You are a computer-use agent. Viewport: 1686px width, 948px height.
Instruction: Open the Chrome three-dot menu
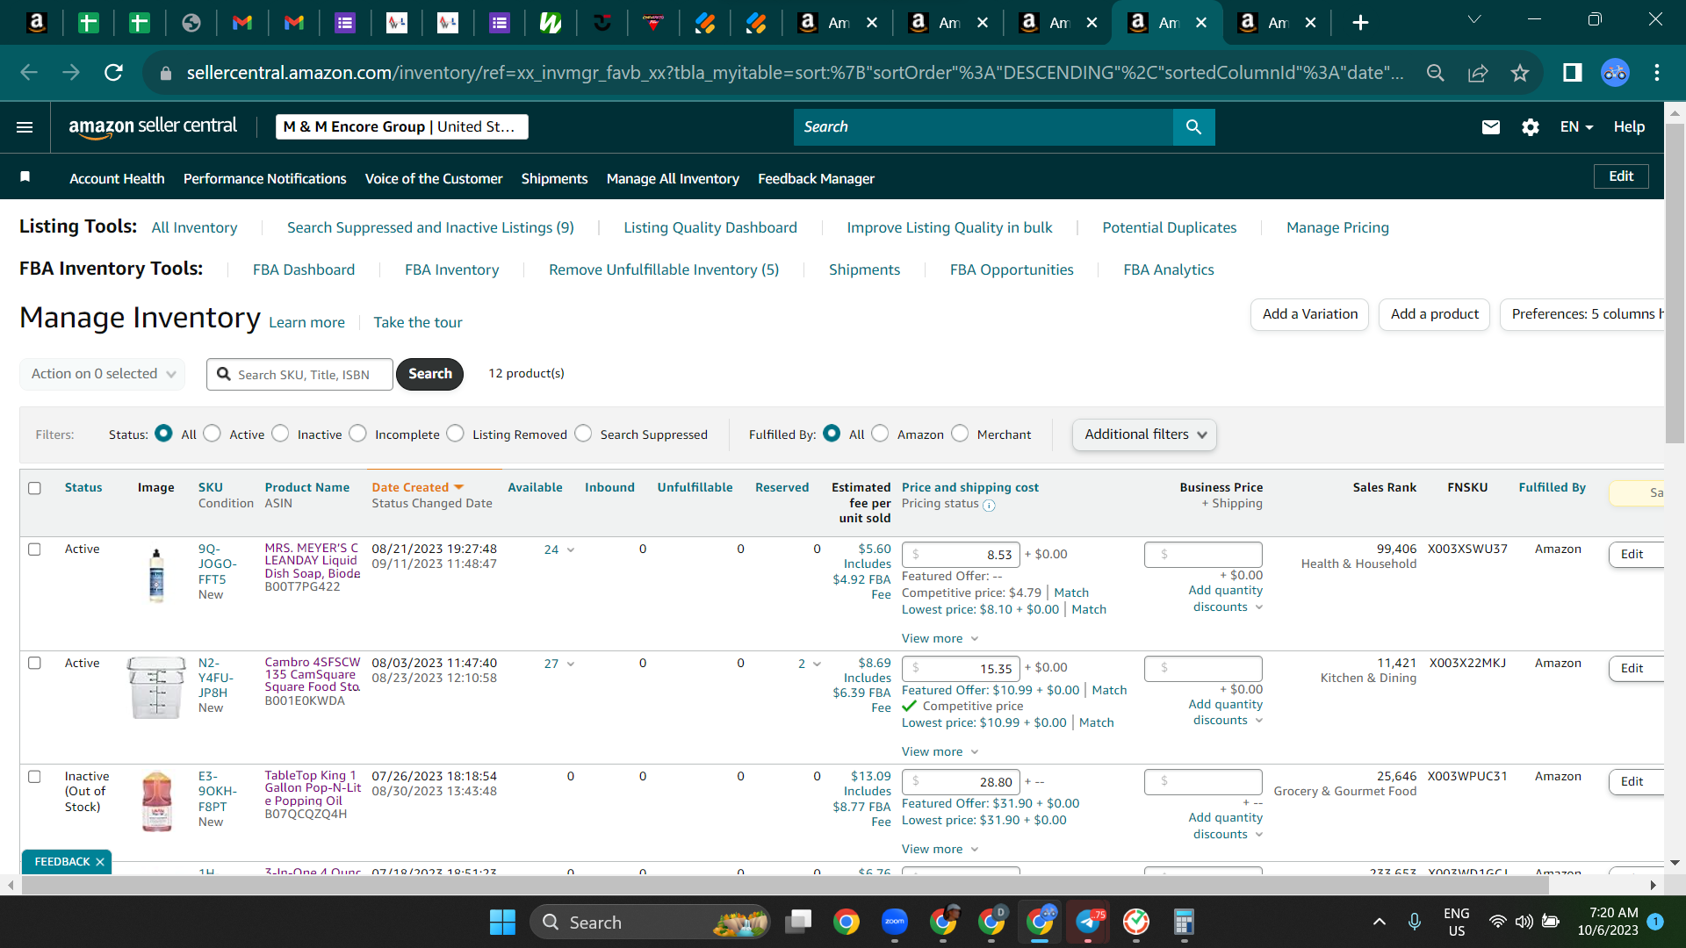pos(1657,73)
